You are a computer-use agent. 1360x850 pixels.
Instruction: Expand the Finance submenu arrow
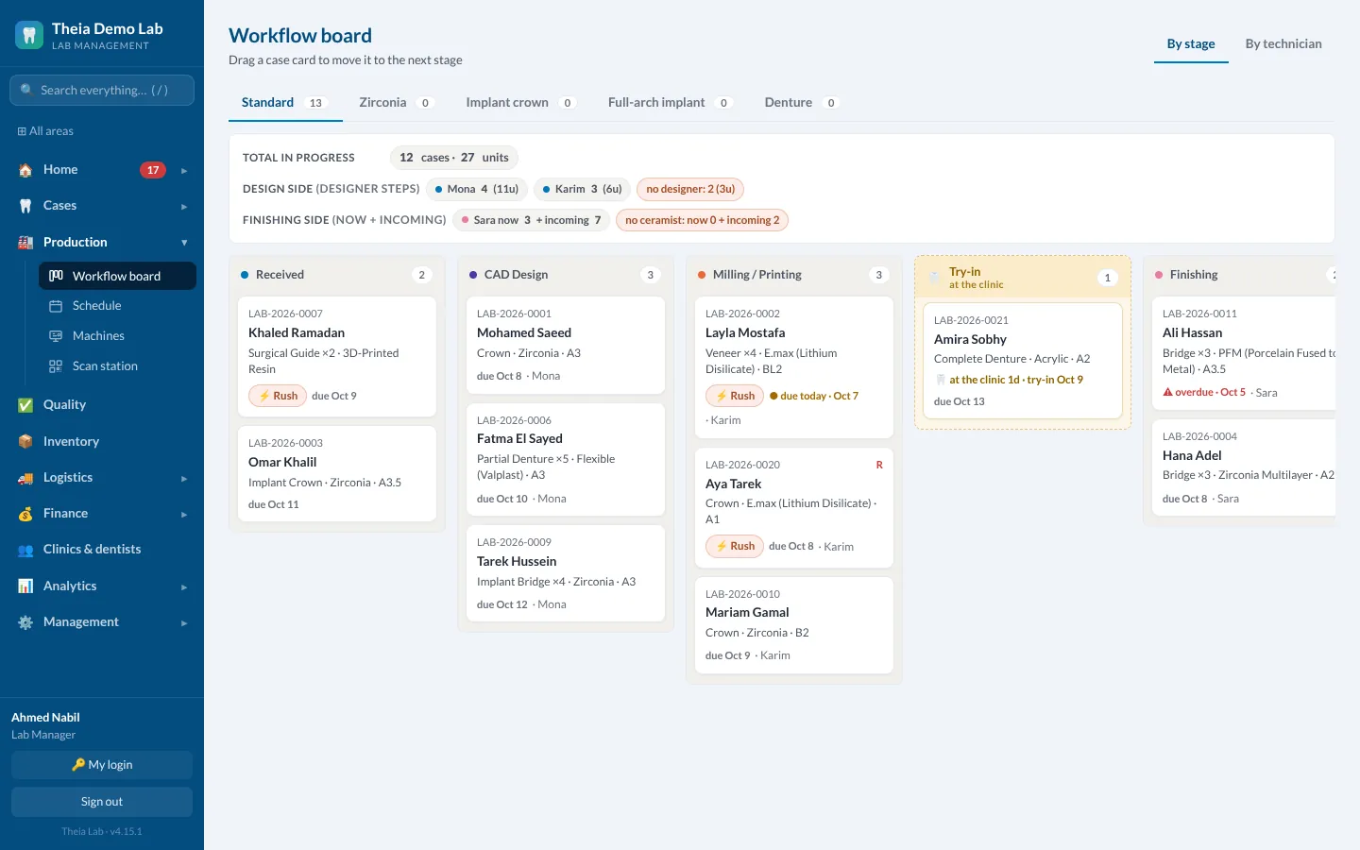pyautogui.click(x=184, y=515)
